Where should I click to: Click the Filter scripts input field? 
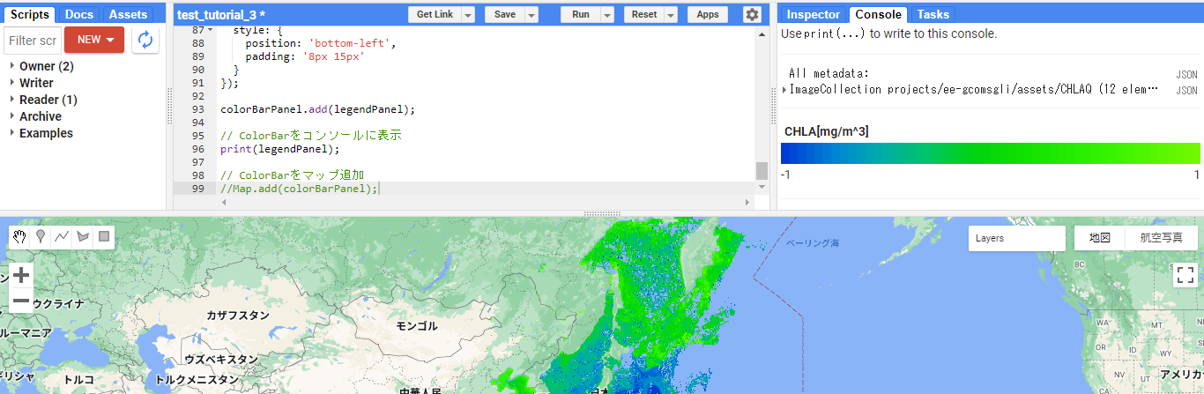click(x=33, y=41)
